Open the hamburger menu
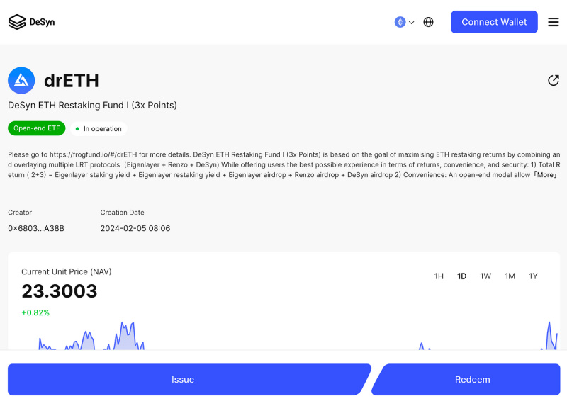Screen dimensions: 567x406 (554, 22)
